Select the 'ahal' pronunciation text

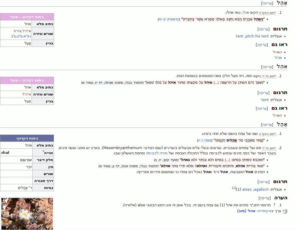pos(5,152)
